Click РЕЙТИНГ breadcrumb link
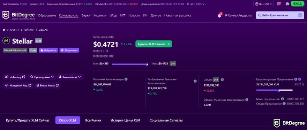 [x=29, y=30]
